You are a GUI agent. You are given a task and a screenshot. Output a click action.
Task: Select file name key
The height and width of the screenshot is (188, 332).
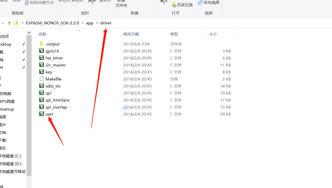coord(49,72)
